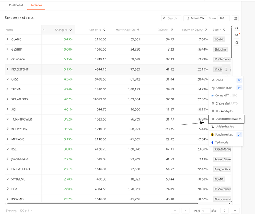Click the LALPATHLAB stock name
Image resolution: width=255 pixels, height=214 pixels.
(20, 169)
